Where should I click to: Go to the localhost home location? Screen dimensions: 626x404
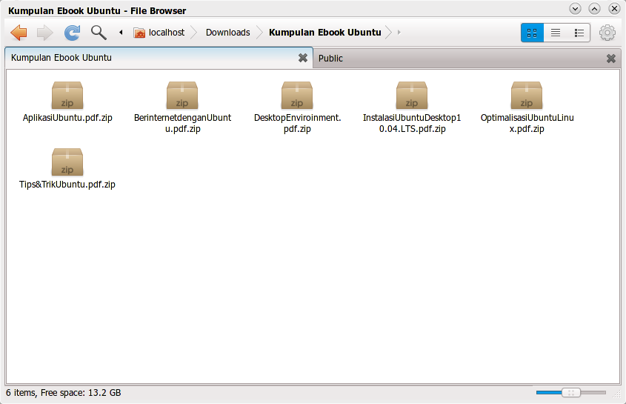(159, 33)
